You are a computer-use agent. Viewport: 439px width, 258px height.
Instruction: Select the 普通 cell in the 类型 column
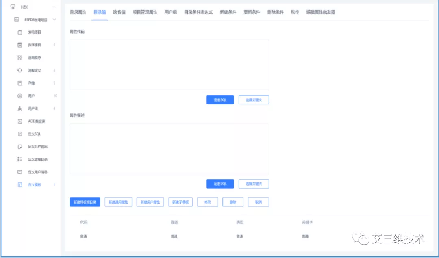pyautogui.click(x=239, y=236)
